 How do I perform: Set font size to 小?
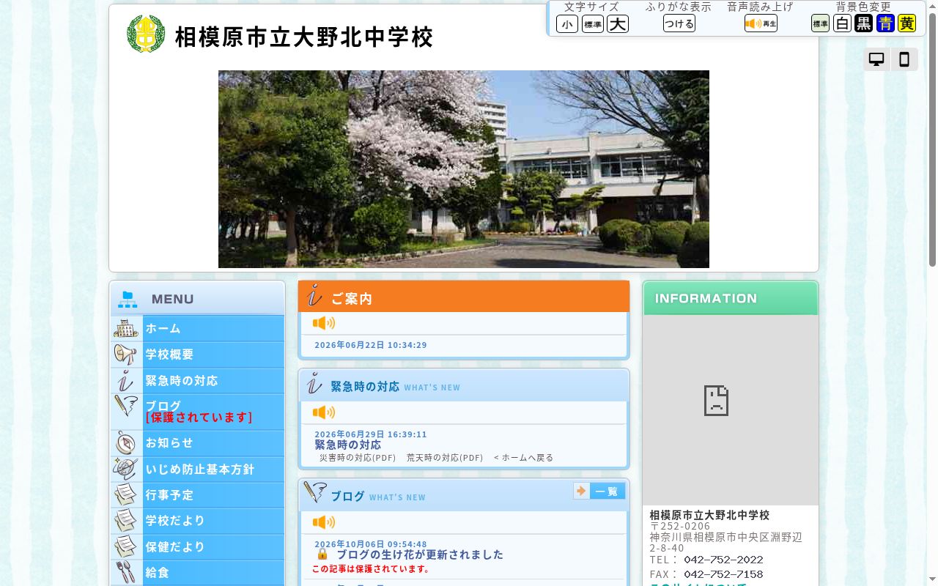567,24
